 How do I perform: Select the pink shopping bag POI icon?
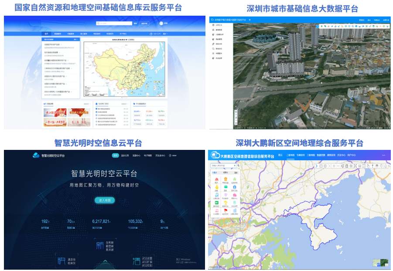point(234,195)
